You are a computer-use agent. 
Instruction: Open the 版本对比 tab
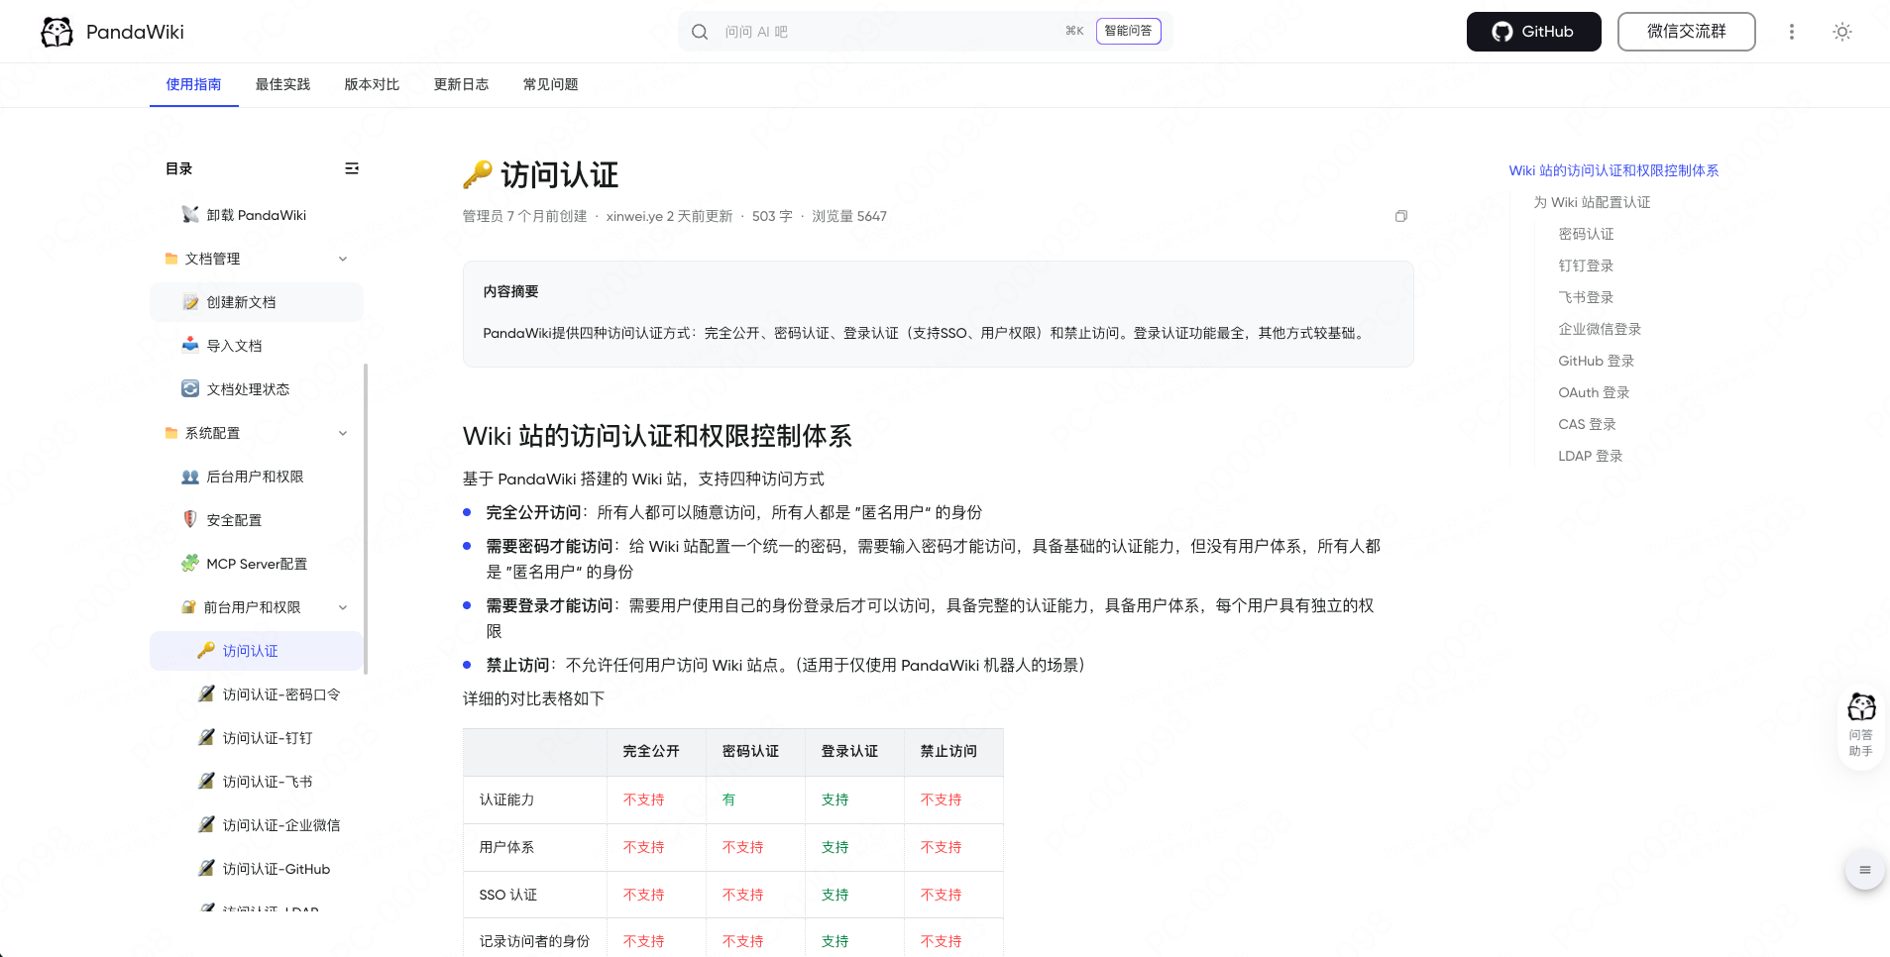[x=373, y=84]
